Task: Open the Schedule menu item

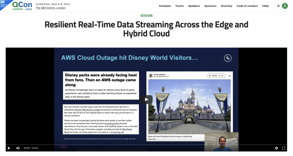Action: coord(165,6)
